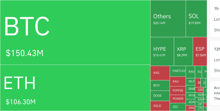Click the WLFI tile

(191, 82)
